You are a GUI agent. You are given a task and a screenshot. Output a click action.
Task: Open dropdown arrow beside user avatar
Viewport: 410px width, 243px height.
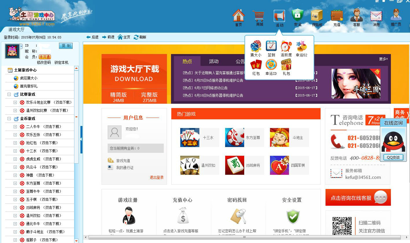[x=21, y=46]
